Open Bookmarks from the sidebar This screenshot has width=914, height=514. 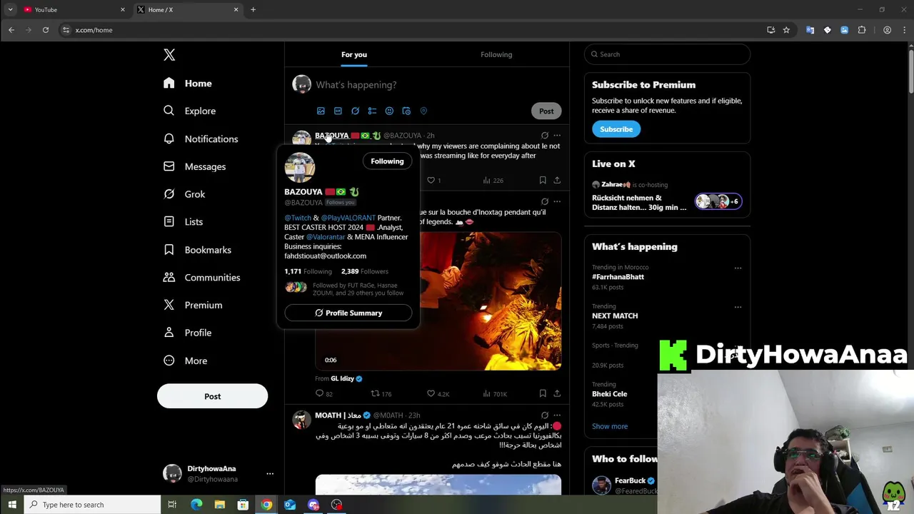(x=197, y=250)
